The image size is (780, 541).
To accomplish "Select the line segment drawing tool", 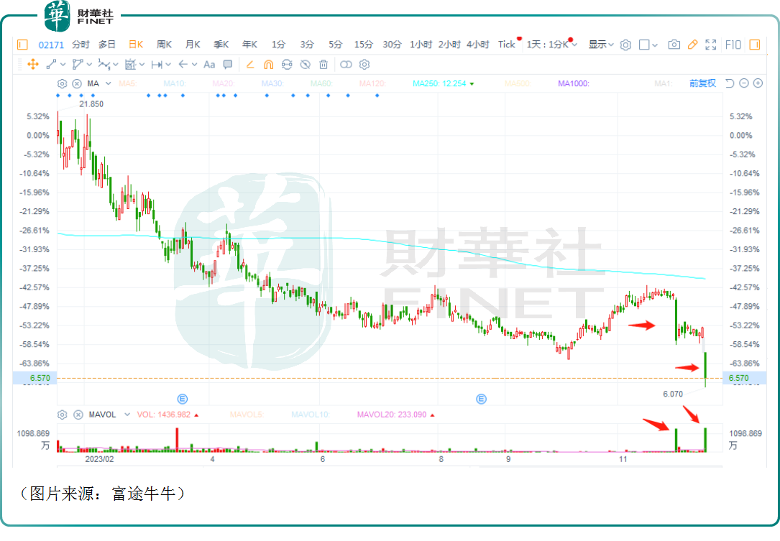I will coord(51,64).
